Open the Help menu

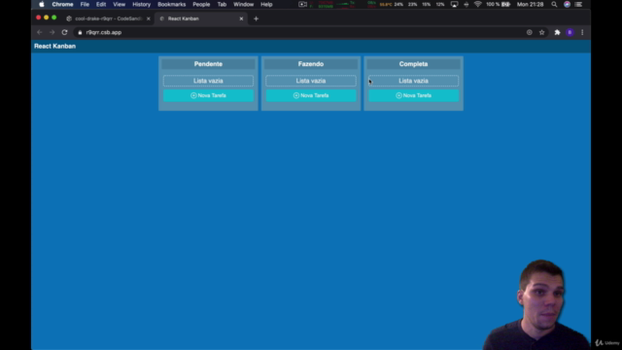click(x=266, y=4)
